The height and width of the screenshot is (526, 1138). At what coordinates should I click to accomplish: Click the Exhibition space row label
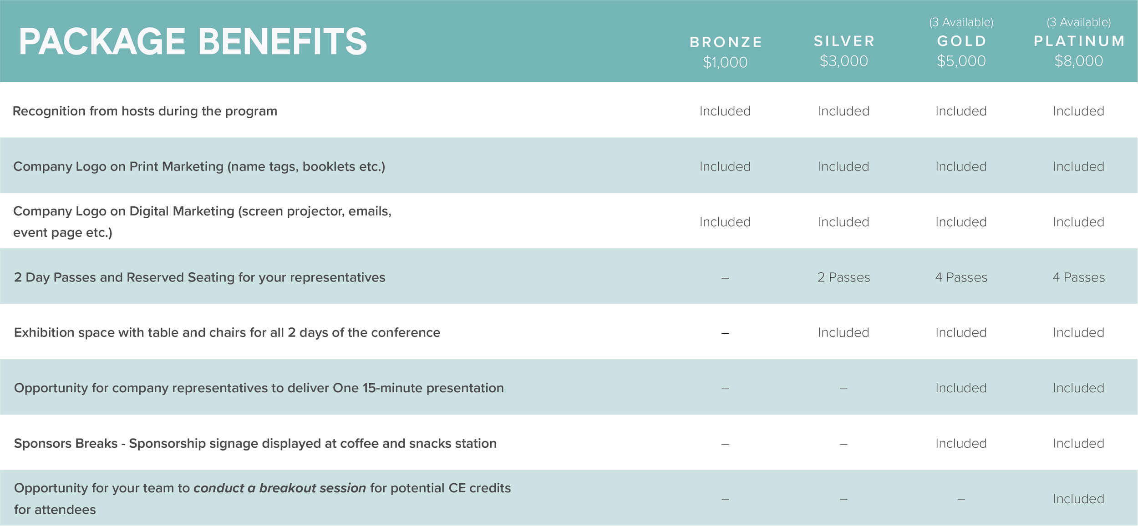tap(227, 332)
